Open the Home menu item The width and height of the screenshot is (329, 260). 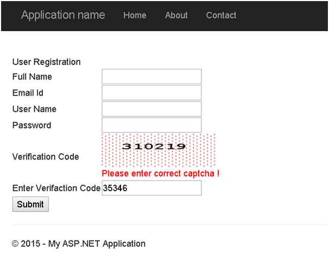(135, 15)
